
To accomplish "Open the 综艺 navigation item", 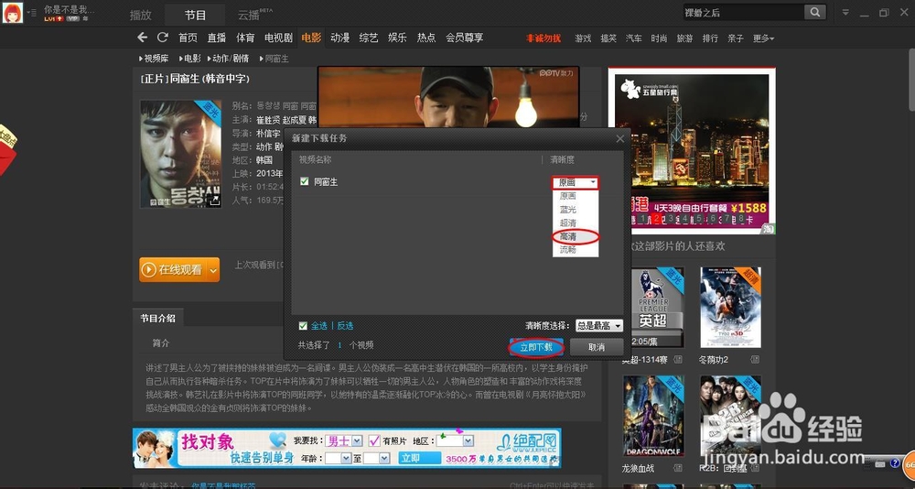I will tap(369, 38).
